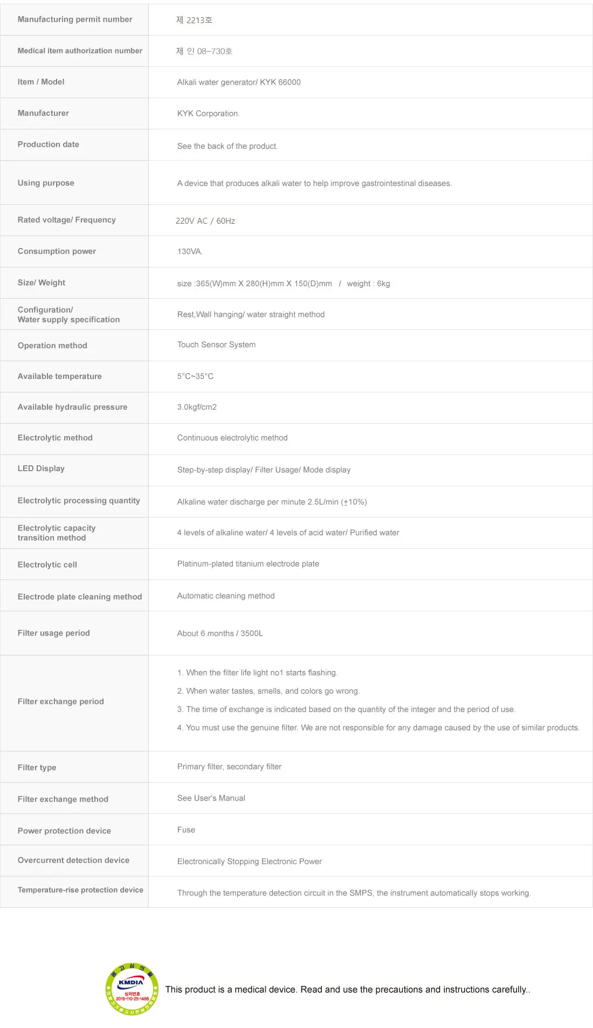Click the Touch Sensor System value
The height and width of the screenshot is (1028, 593).
pos(216,345)
